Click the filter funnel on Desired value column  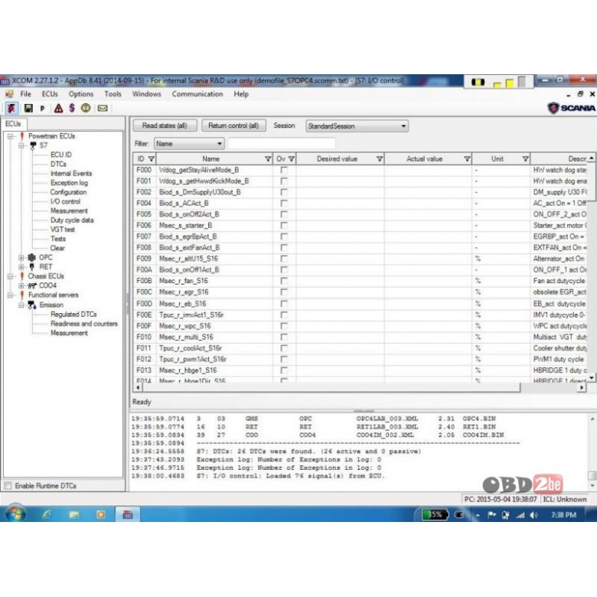pos(379,159)
